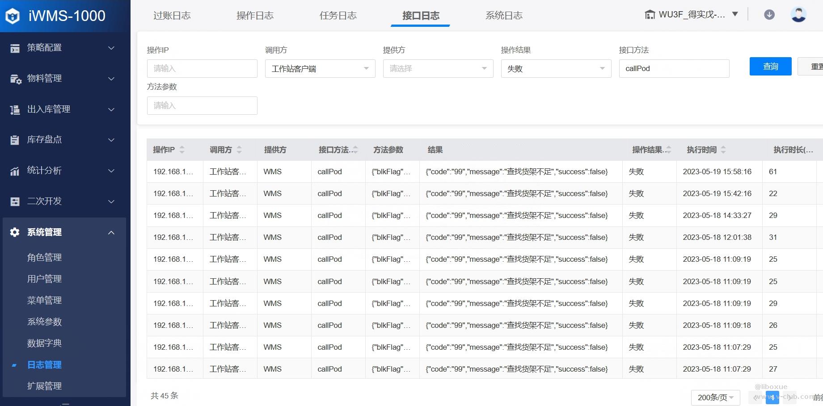Screen dimensions: 823x406
Task: Click the 策略配置 sidebar icon
Action: 15,48
